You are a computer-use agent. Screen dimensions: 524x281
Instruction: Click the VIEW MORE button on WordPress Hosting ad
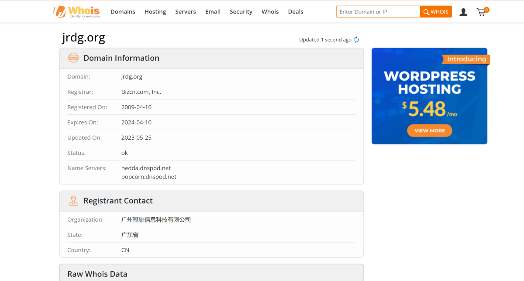click(429, 130)
